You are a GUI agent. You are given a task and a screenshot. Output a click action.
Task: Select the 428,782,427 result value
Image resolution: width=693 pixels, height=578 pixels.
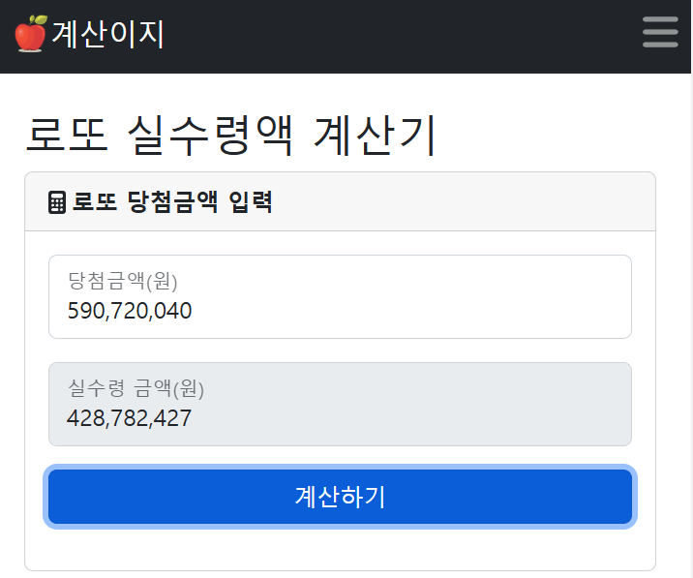click(x=130, y=418)
